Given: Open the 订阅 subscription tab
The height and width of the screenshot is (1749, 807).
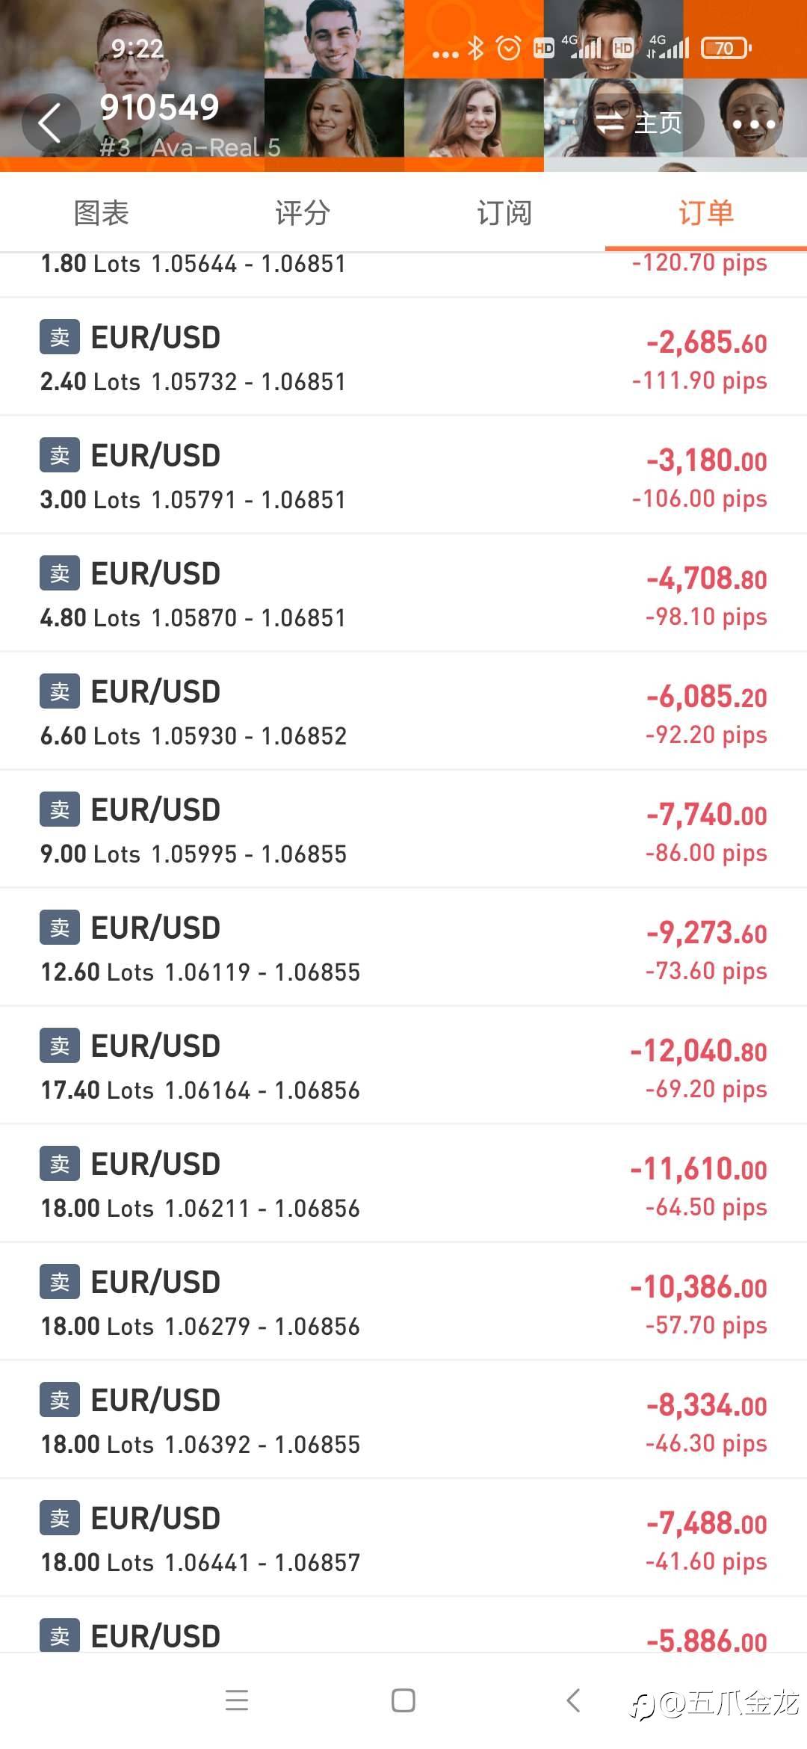Looking at the screenshot, I should (504, 213).
